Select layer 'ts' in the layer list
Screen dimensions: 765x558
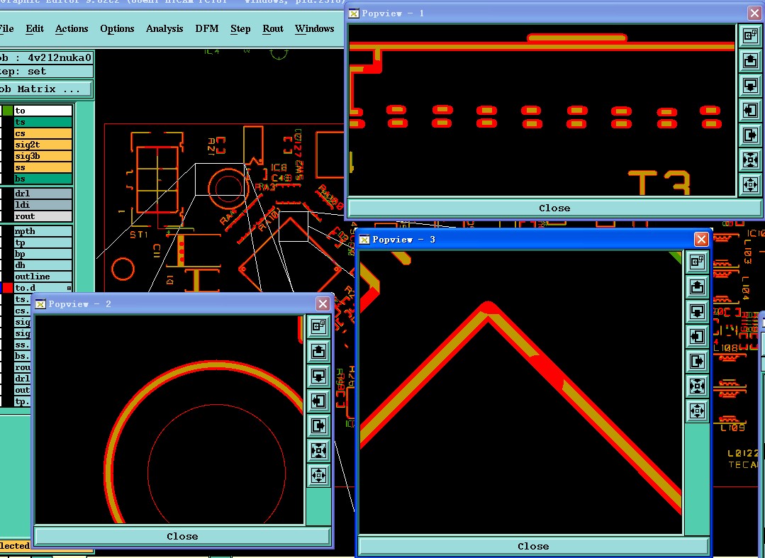coord(43,122)
